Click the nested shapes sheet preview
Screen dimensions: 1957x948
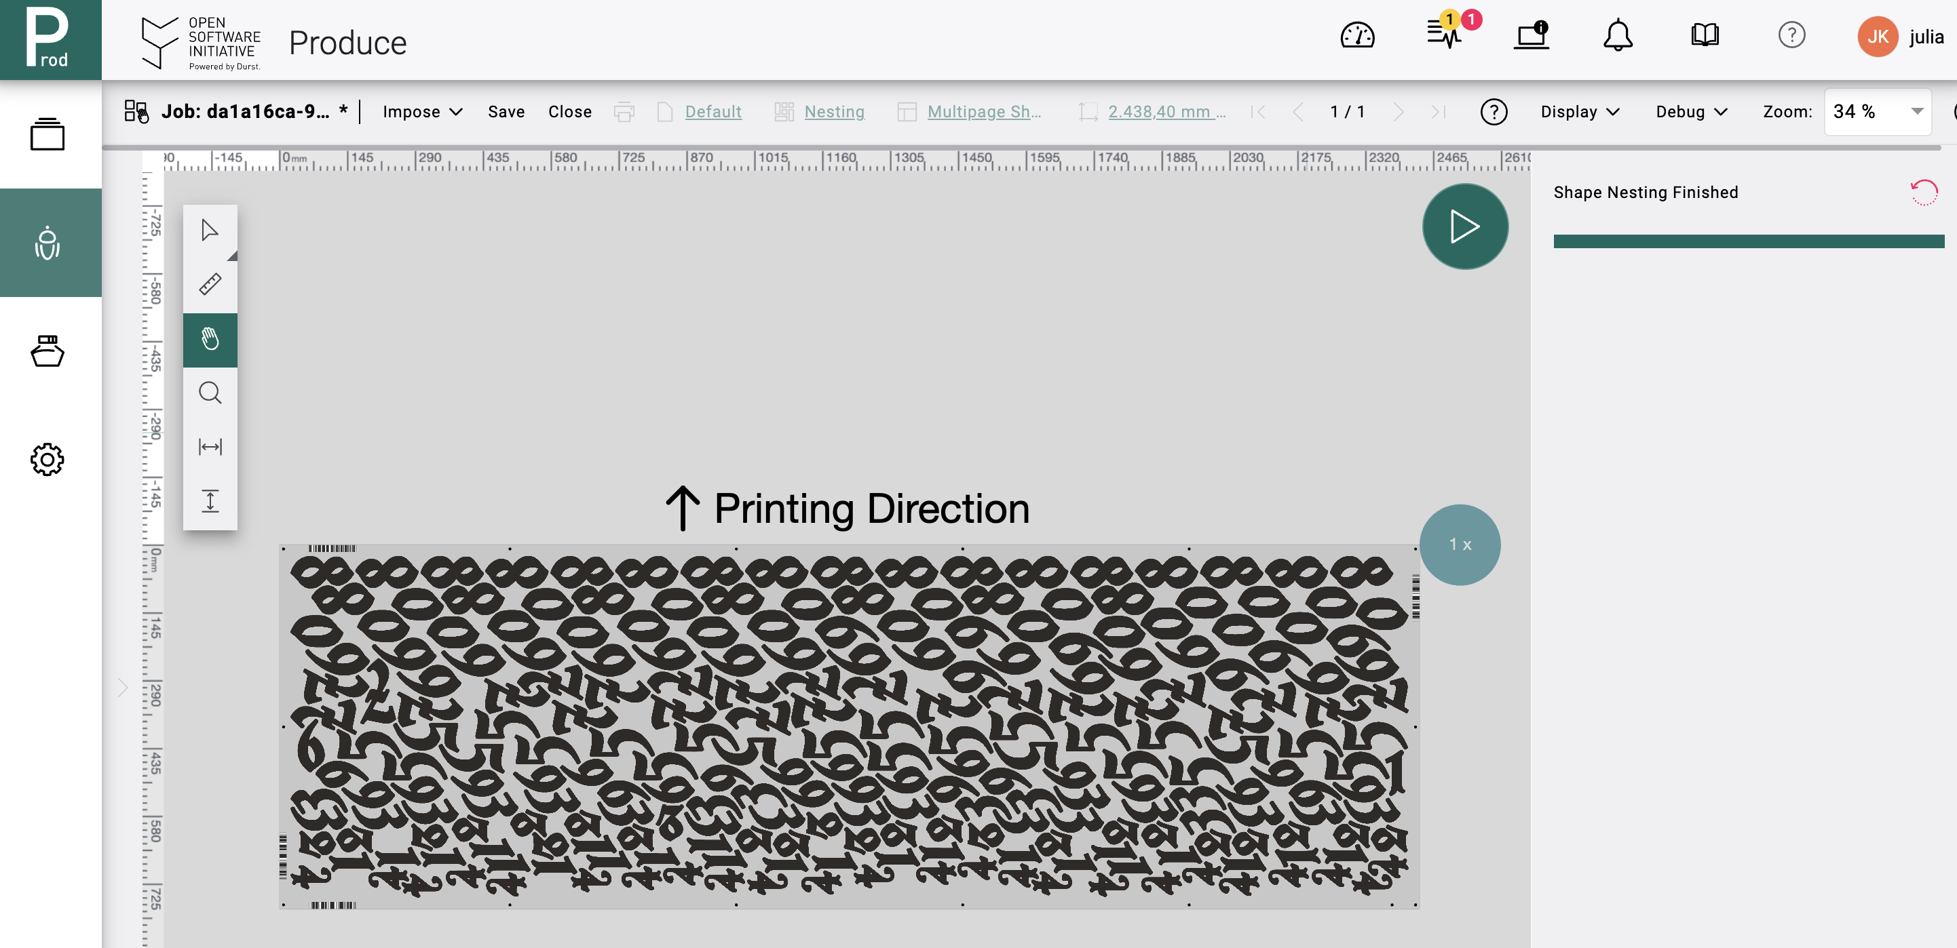click(849, 726)
